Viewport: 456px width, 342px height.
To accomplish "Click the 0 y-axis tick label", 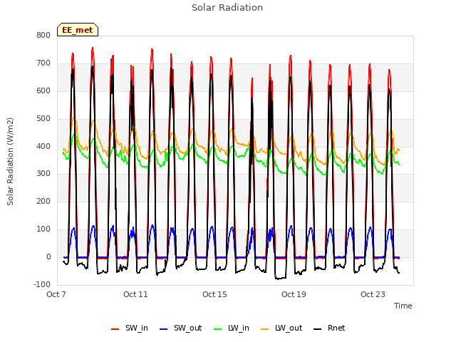I will pos(48,256).
